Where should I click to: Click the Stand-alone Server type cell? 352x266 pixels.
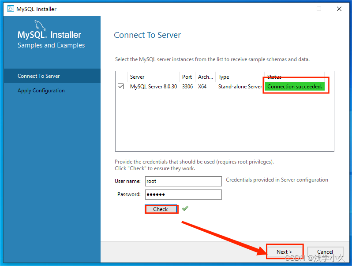pyautogui.click(x=240, y=87)
